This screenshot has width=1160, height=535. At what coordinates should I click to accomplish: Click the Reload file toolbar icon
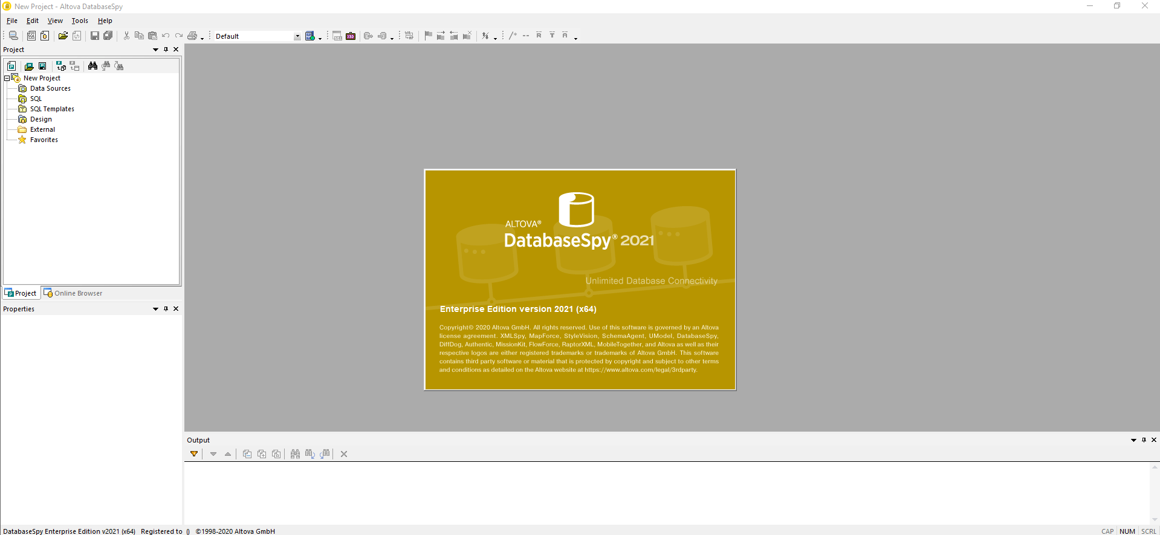click(x=77, y=36)
